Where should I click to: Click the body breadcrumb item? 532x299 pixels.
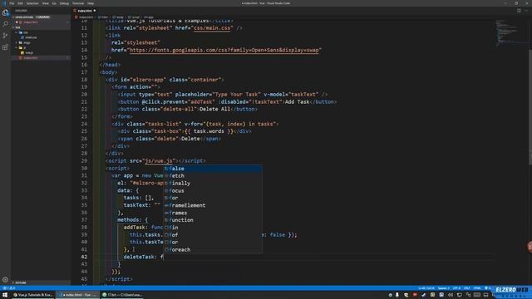click(x=118, y=17)
